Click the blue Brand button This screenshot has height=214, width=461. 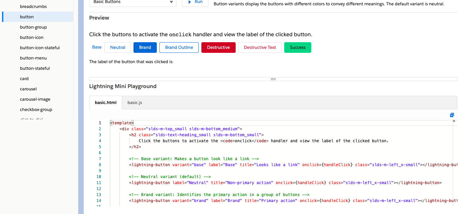(145, 48)
